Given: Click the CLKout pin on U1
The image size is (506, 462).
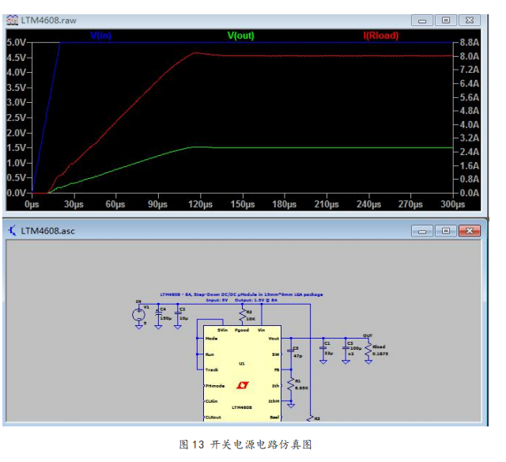Looking at the screenshot, I should tap(213, 417).
